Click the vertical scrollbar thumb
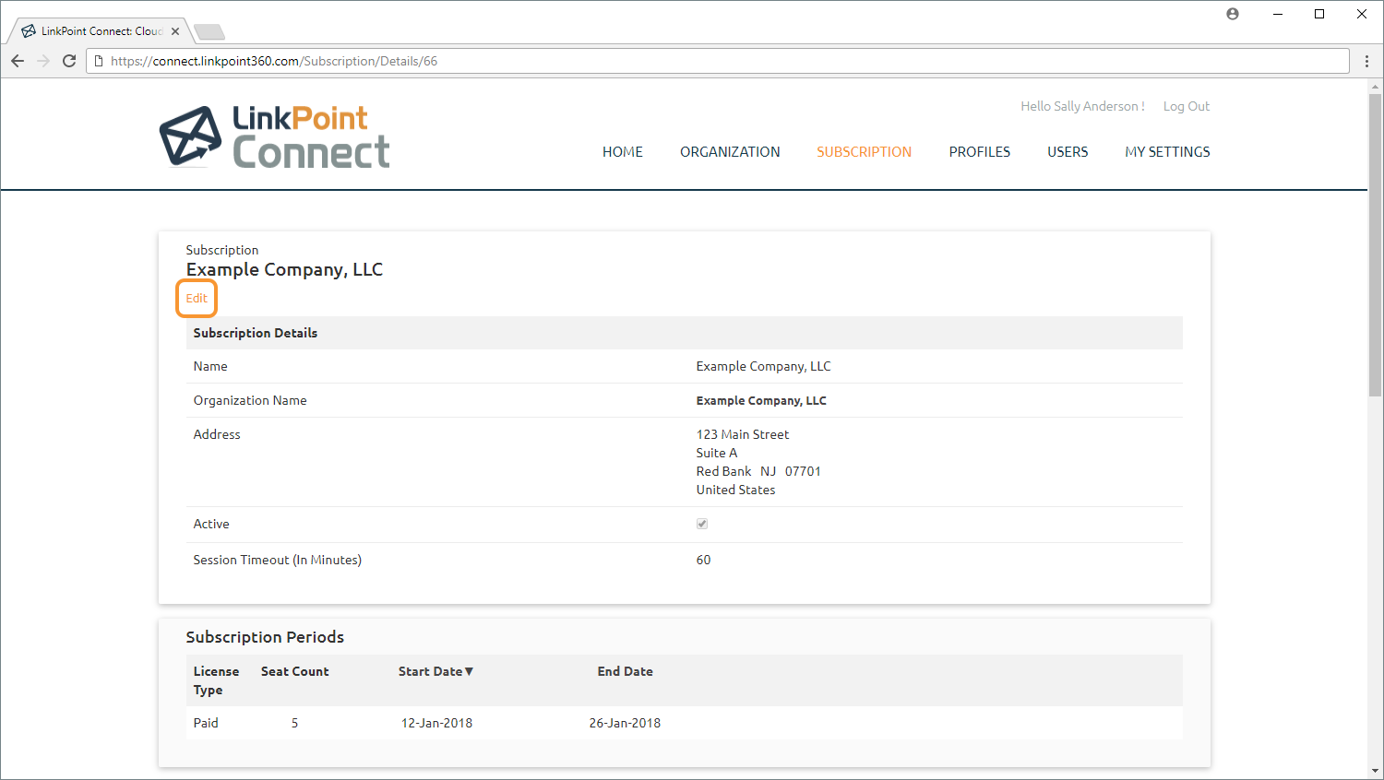This screenshot has width=1384, height=780. pyautogui.click(x=1376, y=244)
